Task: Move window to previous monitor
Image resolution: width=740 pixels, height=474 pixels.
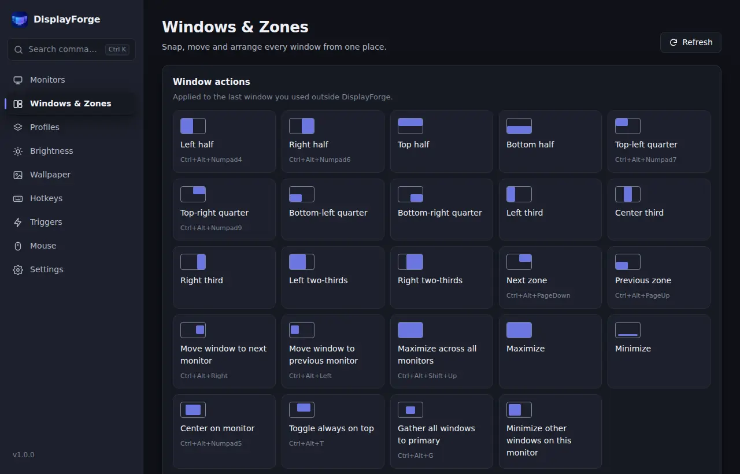Action: point(333,351)
